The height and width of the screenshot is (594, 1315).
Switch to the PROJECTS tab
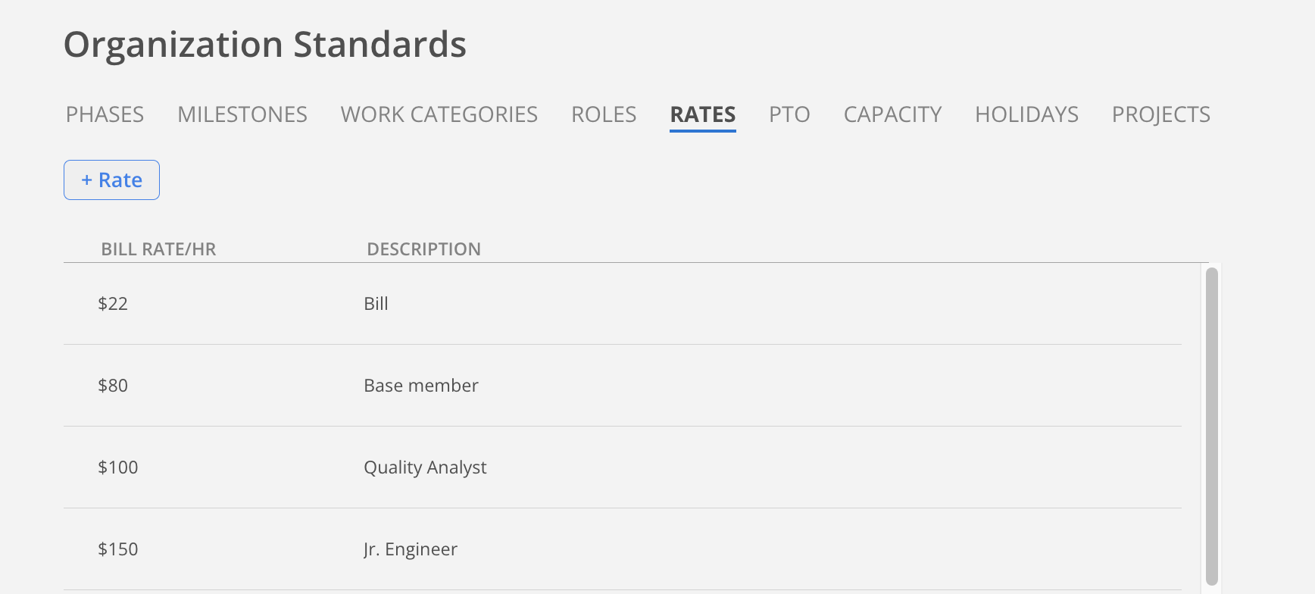coord(1160,114)
